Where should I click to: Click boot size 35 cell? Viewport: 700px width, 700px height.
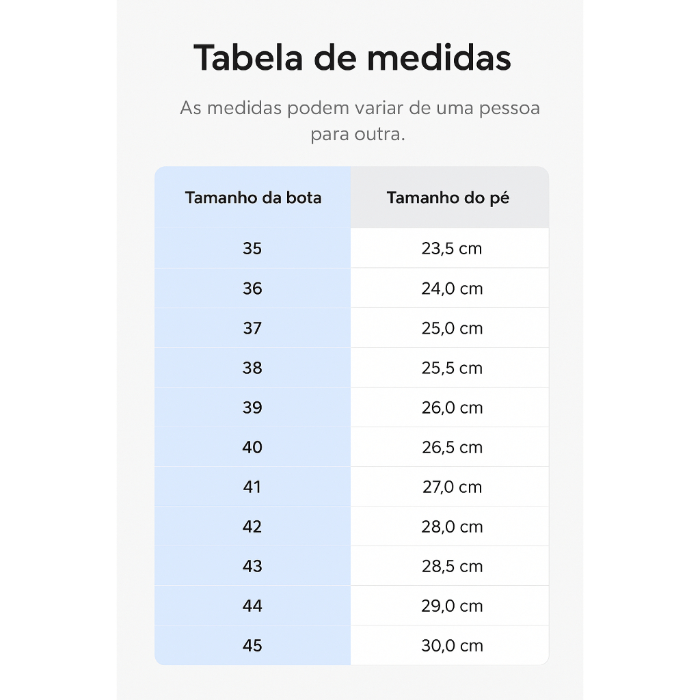pyautogui.click(x=252, y=249)
